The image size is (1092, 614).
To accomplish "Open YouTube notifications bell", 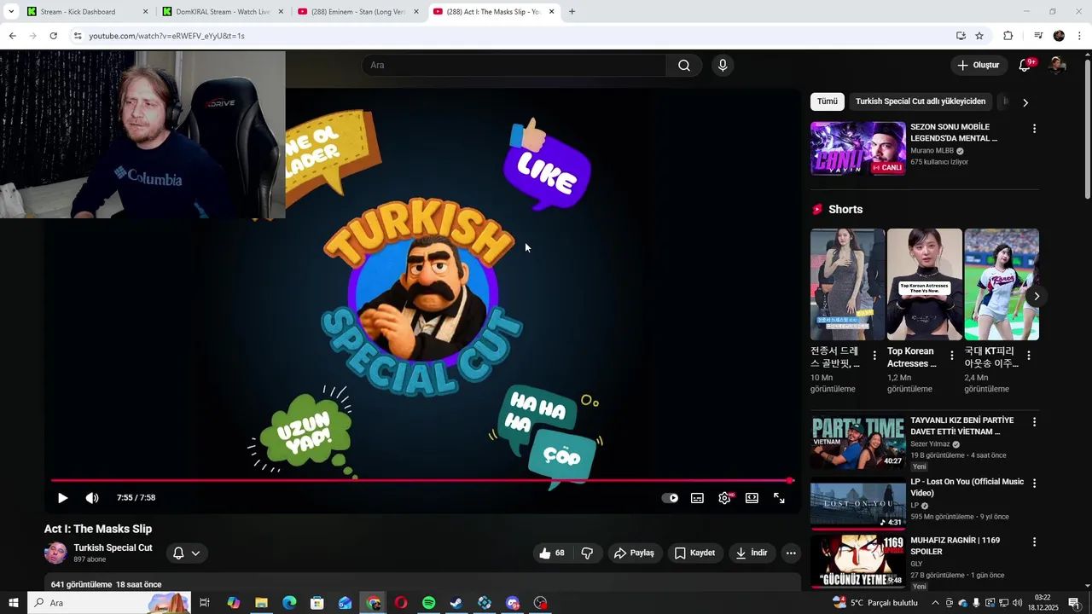I will (x=1025, y=66).
